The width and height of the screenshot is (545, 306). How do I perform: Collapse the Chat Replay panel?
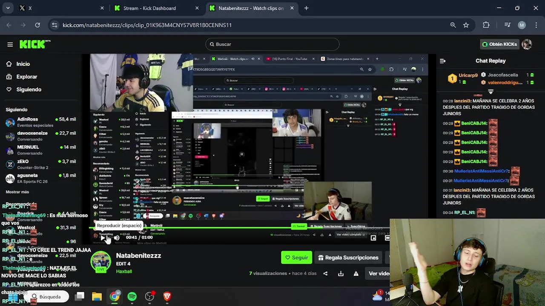click(x=442, y=61)
